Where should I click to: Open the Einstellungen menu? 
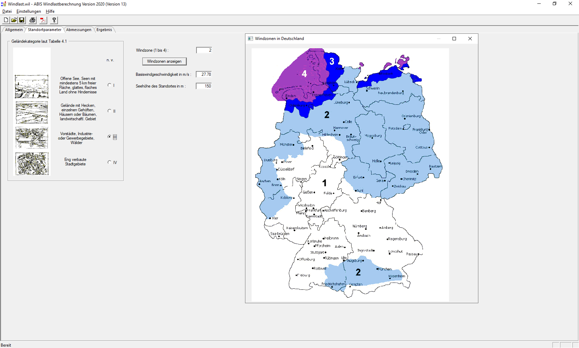(x=29, y=11)
